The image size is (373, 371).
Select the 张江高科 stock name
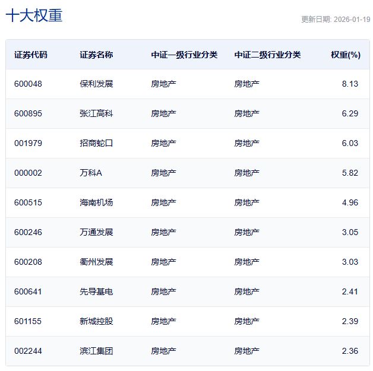[96, 113]
